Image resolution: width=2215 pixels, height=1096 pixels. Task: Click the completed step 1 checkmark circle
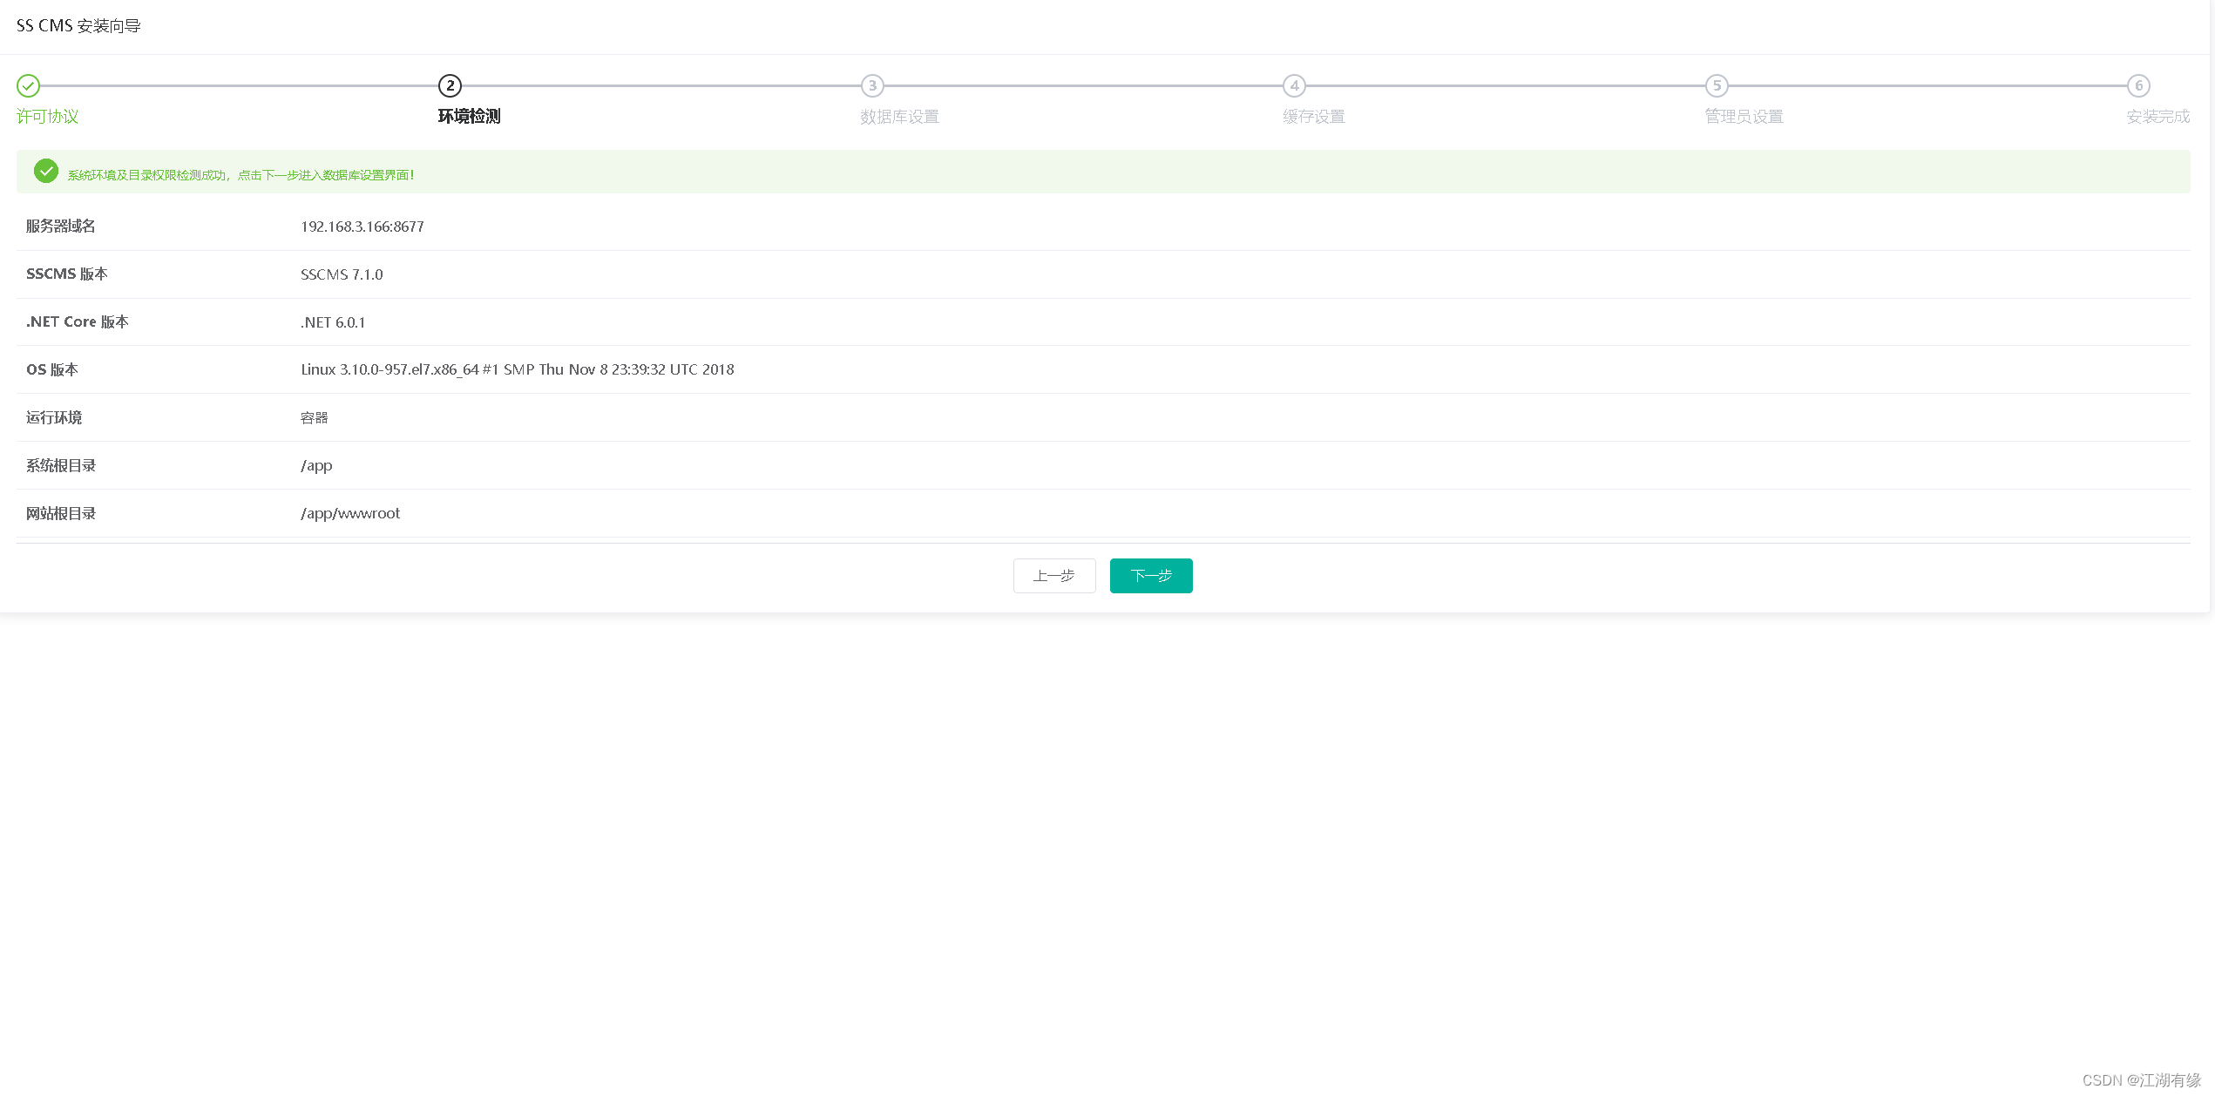(28, 85)
